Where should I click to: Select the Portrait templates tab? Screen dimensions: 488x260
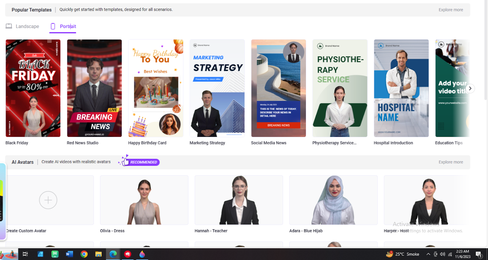click(x=63, y=26)
